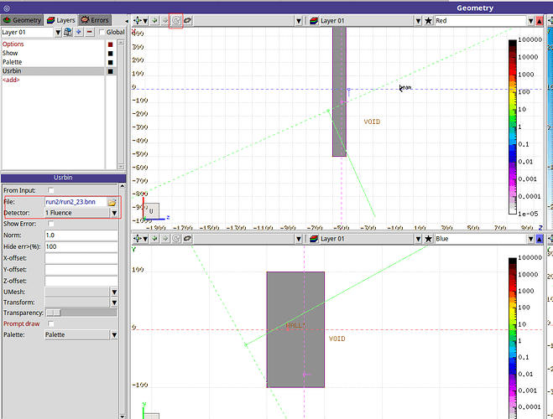
Task: Open the file browser folder icon for File
Action: point(112,203)
